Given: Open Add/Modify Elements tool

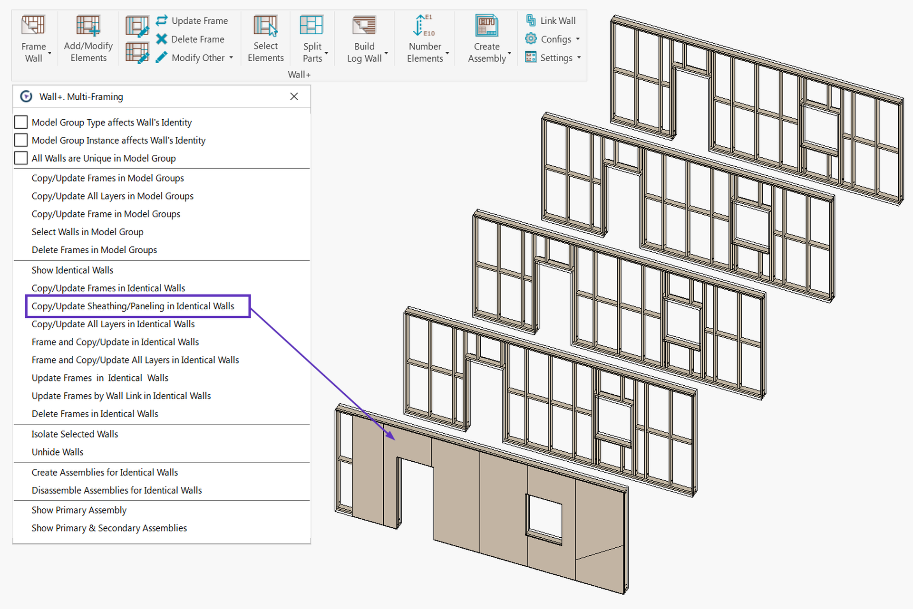Looking at the screenshot, I should coord(87,38).
